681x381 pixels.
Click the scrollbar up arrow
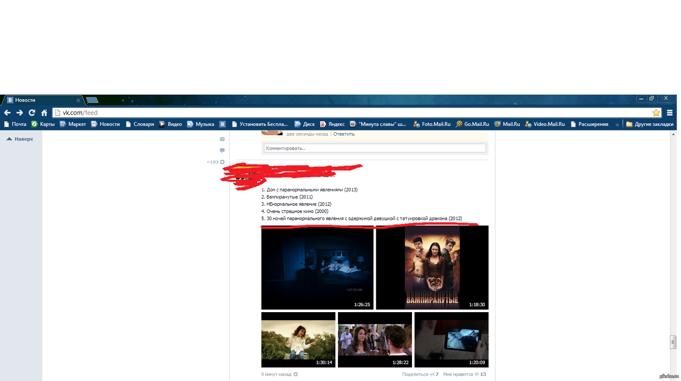click(673, 134)
